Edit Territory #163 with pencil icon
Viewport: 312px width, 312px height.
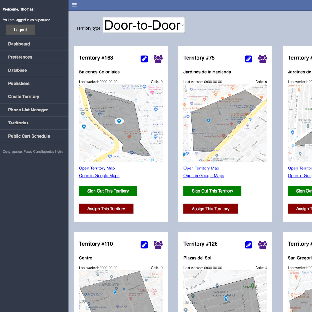(x=144, y=59)
